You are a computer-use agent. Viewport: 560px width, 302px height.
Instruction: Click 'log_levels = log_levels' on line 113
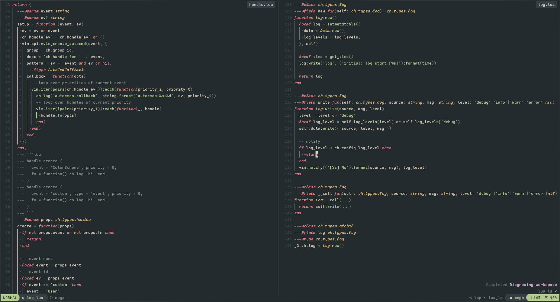click(331, 37)
